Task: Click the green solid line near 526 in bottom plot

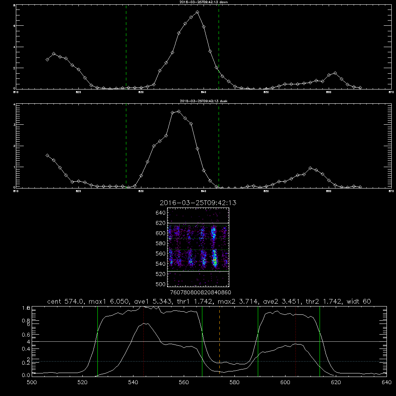Action: point(97,341)
